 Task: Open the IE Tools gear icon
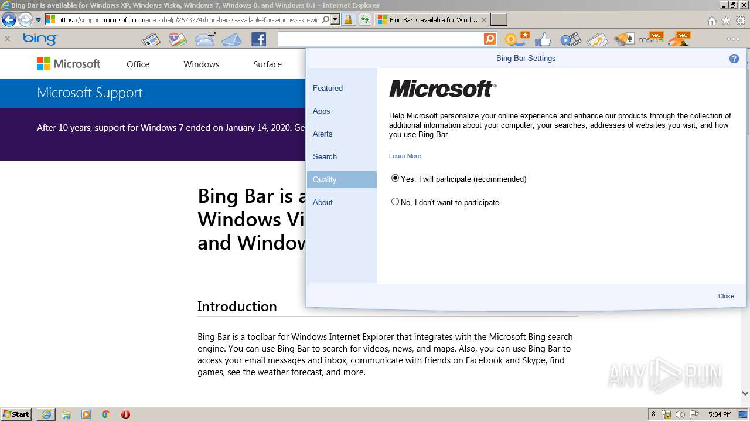point(741,21)
